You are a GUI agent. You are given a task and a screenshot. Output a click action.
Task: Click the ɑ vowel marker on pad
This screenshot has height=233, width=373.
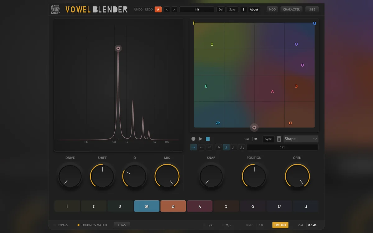290,123
